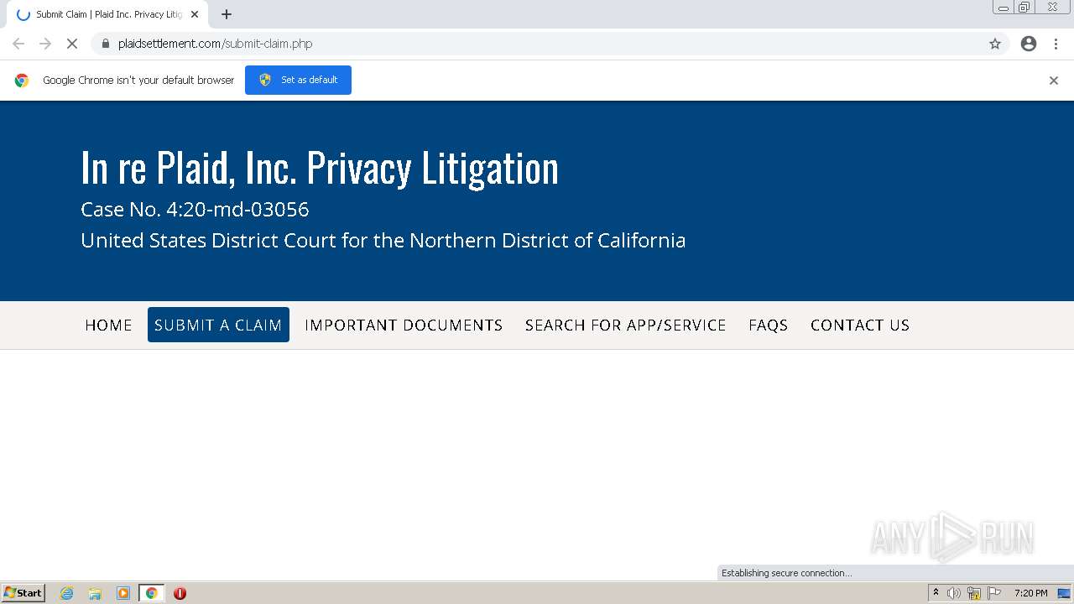The height and width of the screenshot is (604, 1074).
Task: Go forward to next page
Action: coord(45,44)
